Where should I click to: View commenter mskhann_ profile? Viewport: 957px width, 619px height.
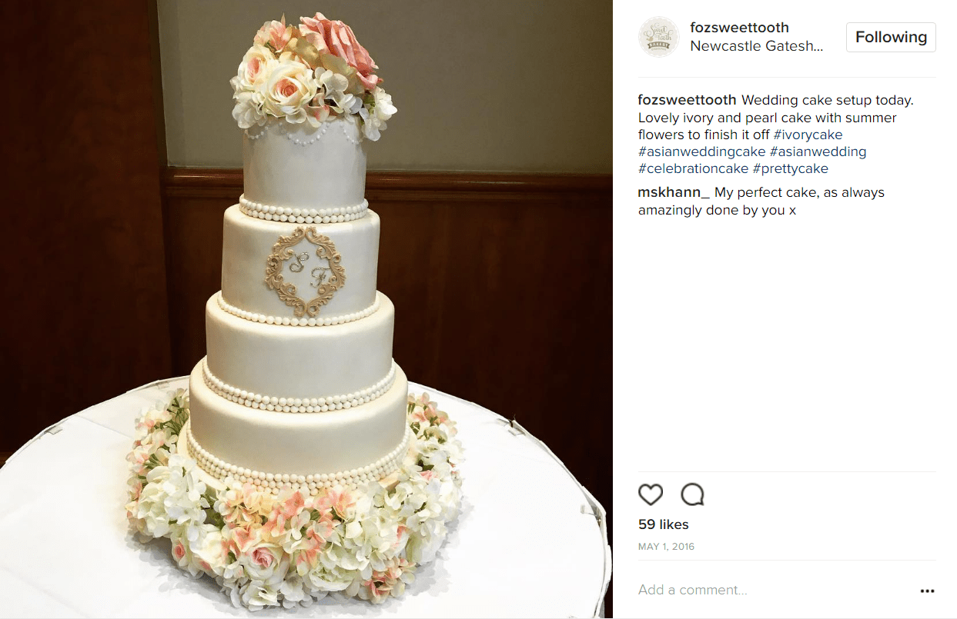[x=674, y=193]
